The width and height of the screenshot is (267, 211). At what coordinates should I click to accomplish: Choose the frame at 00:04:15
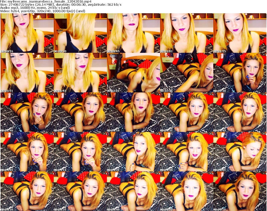[80, 152]
